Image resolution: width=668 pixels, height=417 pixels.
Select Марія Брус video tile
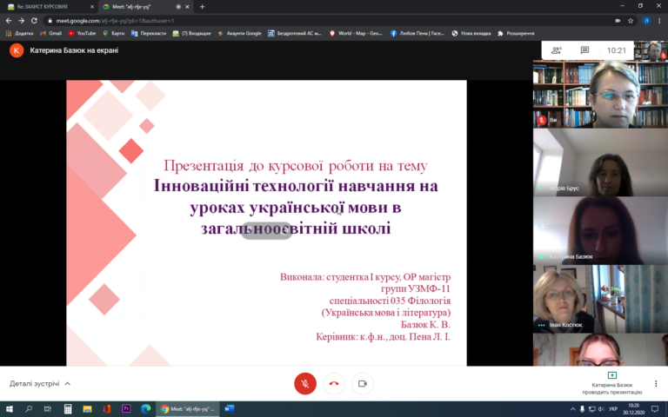coord(600,162)
